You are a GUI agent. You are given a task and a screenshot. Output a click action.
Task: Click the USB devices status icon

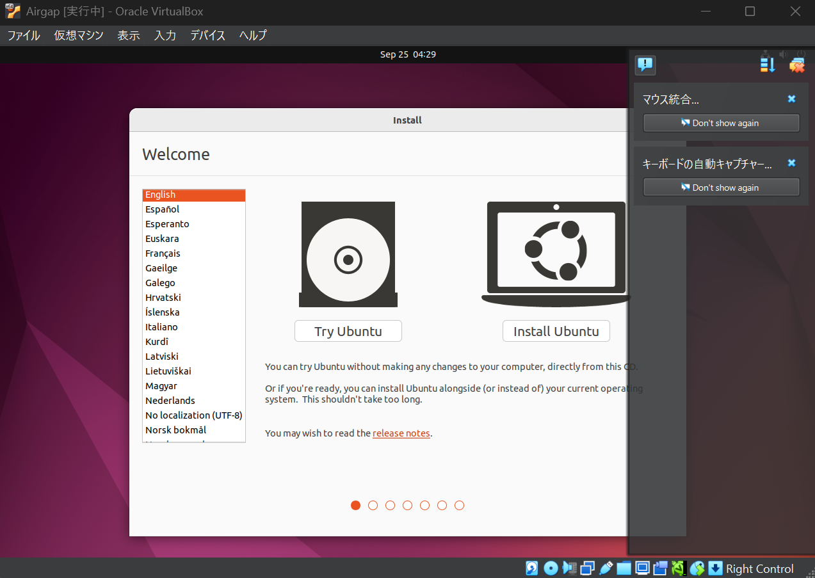(x=606, y=568)
